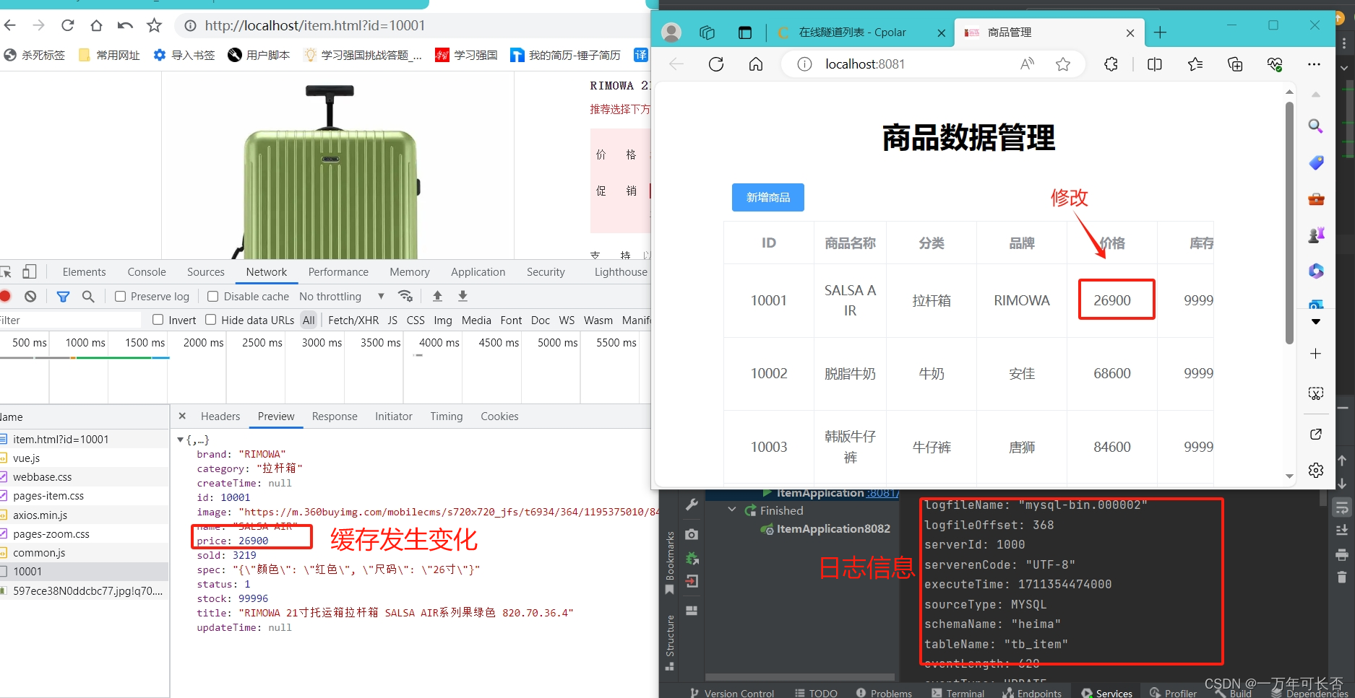Collapse the JSON root object in Preview
This screenshot has height=698, width=1355.
point(181,439)
